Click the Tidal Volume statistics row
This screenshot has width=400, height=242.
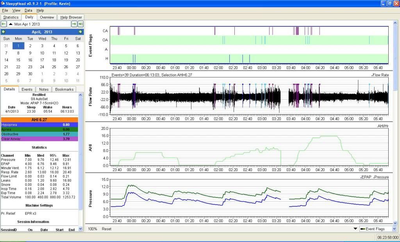coord(38,197)
